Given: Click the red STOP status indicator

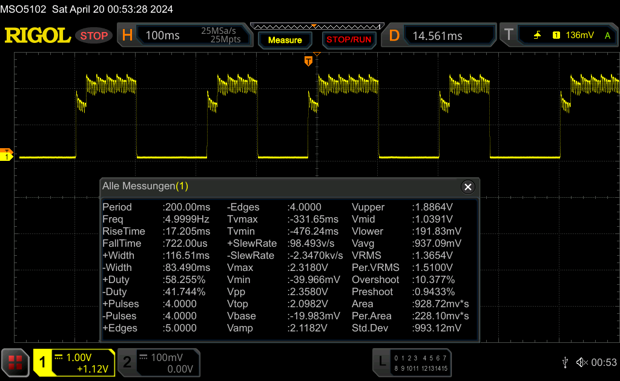Looking at the screenshot, I should point(94,36).
